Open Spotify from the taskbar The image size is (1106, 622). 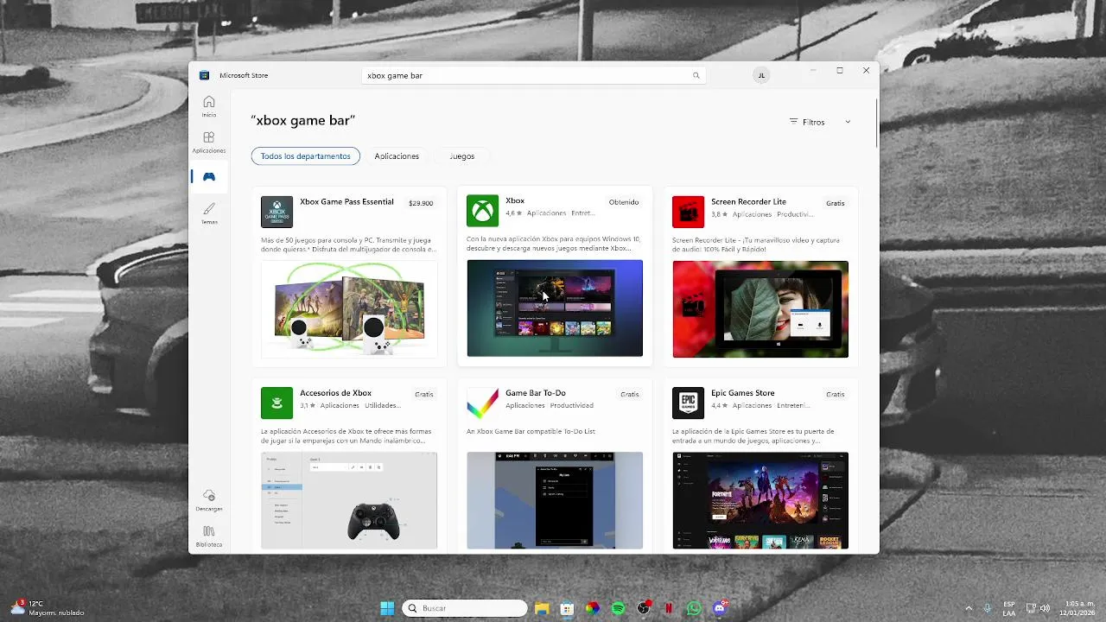[618, 608]
